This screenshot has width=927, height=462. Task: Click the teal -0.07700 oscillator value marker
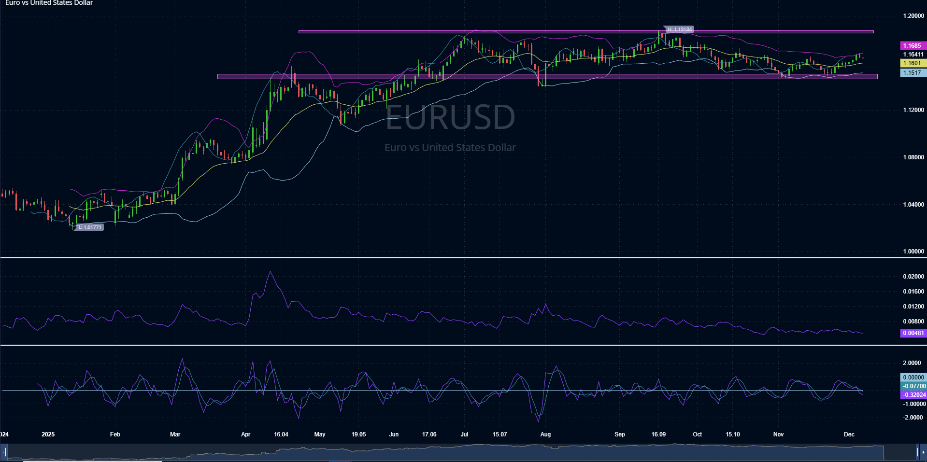tap(914, 386)
